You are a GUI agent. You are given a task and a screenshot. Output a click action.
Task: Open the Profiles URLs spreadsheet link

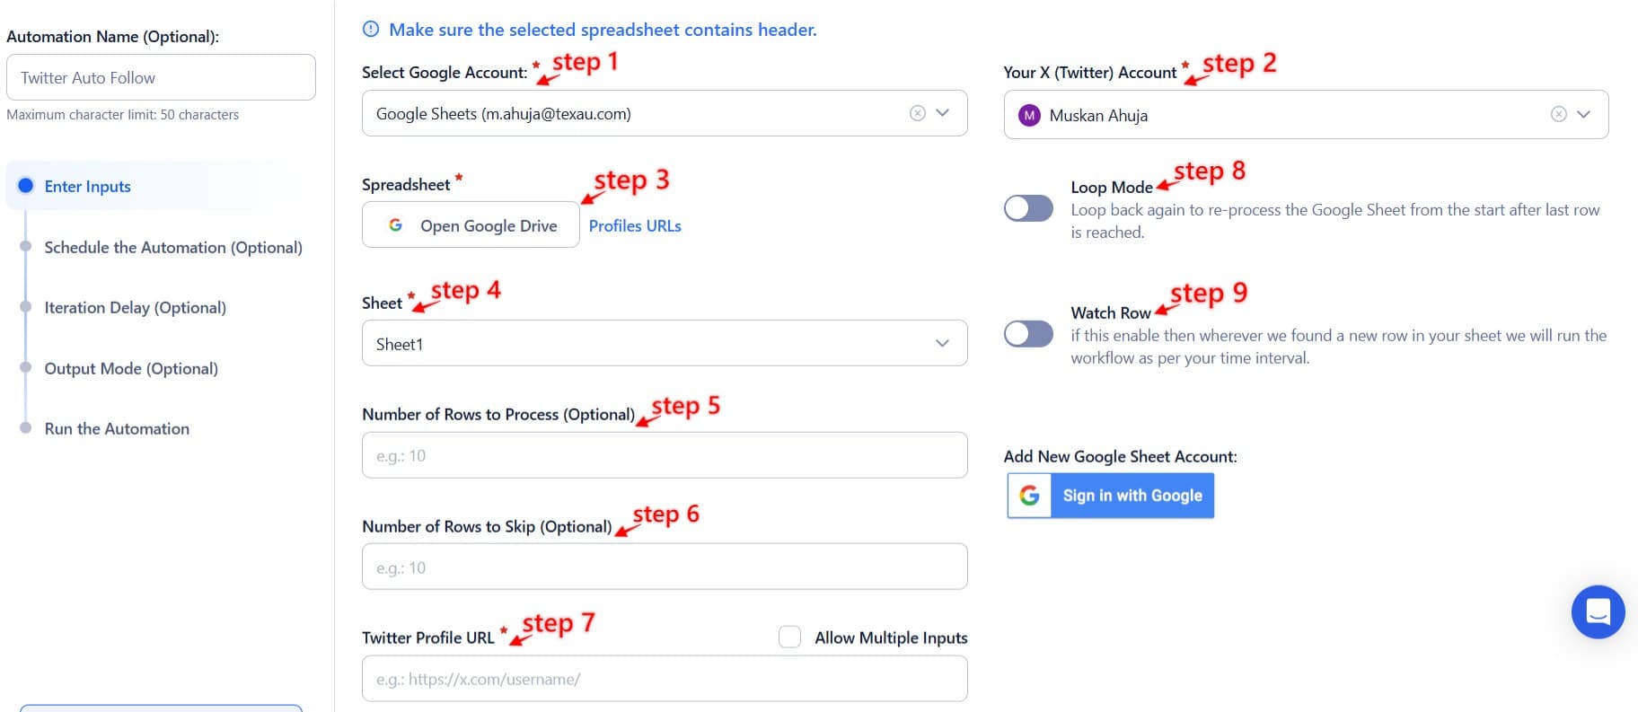[635, 226]
